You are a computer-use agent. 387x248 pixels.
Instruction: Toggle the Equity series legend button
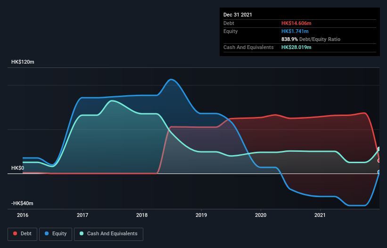click(56, 234)
